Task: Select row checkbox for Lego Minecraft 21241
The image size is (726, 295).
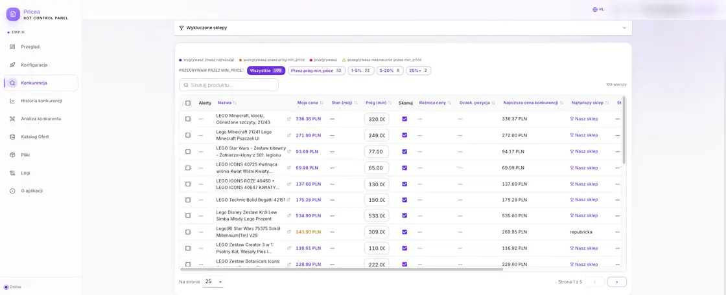Action: pyautogui.click(x=188, y=135)
